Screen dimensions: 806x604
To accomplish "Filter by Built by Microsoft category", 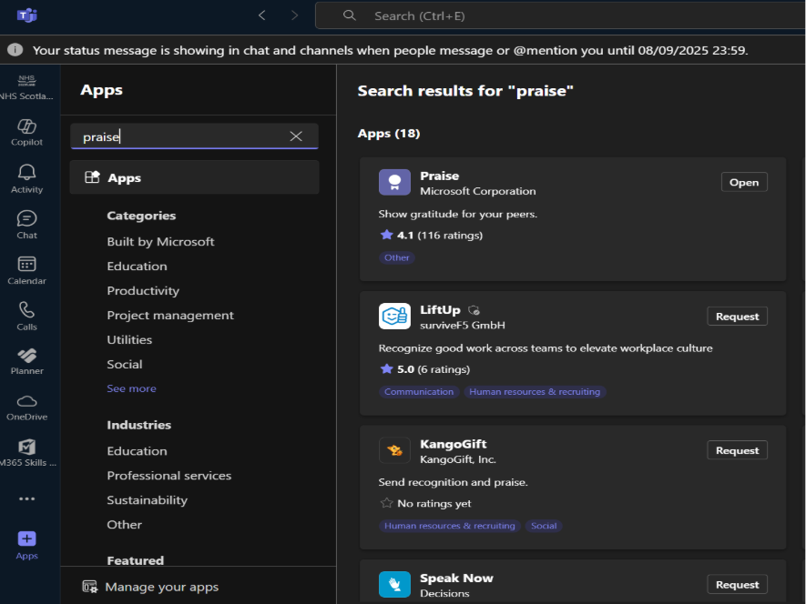I will click(160, 241).
